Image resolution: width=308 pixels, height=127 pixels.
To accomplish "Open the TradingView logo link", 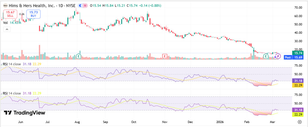I will pos(25,113).
